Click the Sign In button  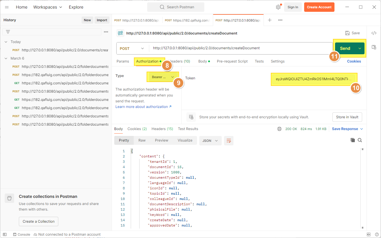coord(293,7)
